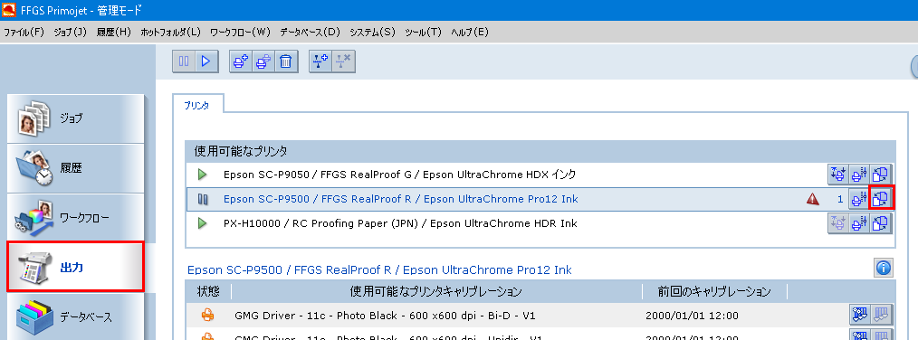
Task: Toggle the green play status for Epson SC-P9050
Action: pos(203,175)
